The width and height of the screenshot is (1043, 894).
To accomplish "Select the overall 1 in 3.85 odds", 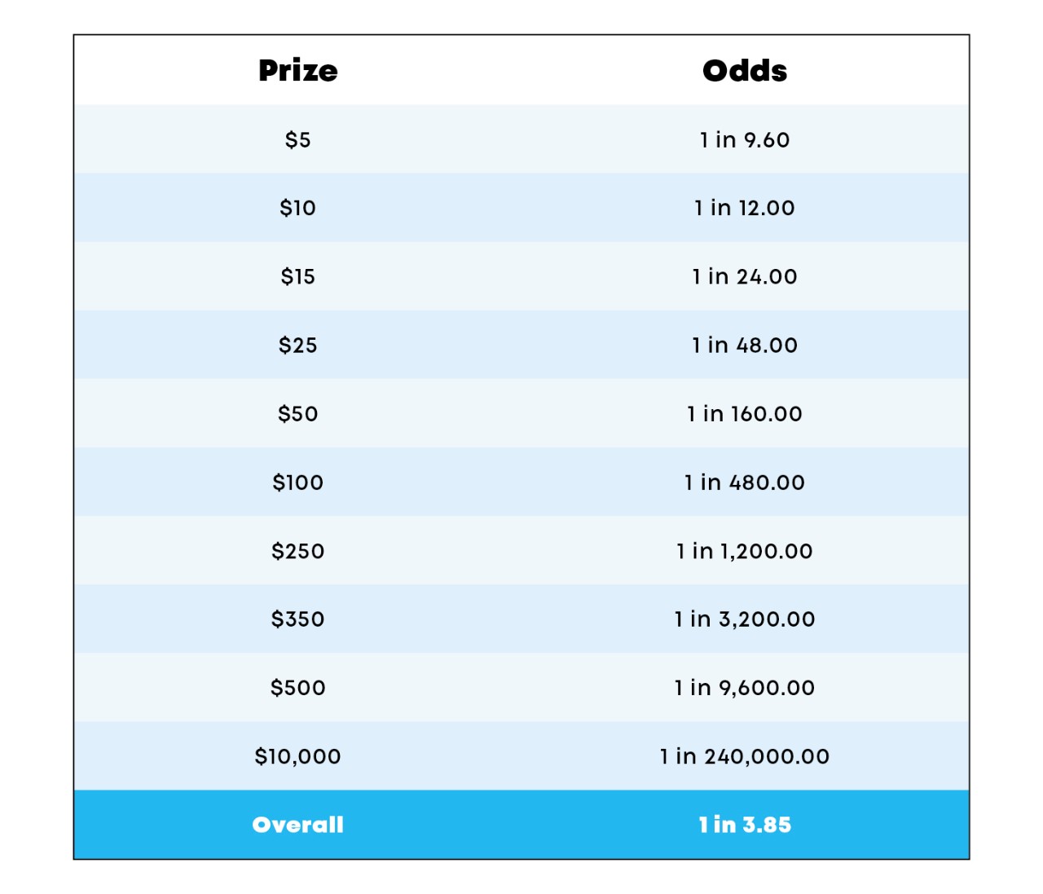I will (x=745, y=825).
